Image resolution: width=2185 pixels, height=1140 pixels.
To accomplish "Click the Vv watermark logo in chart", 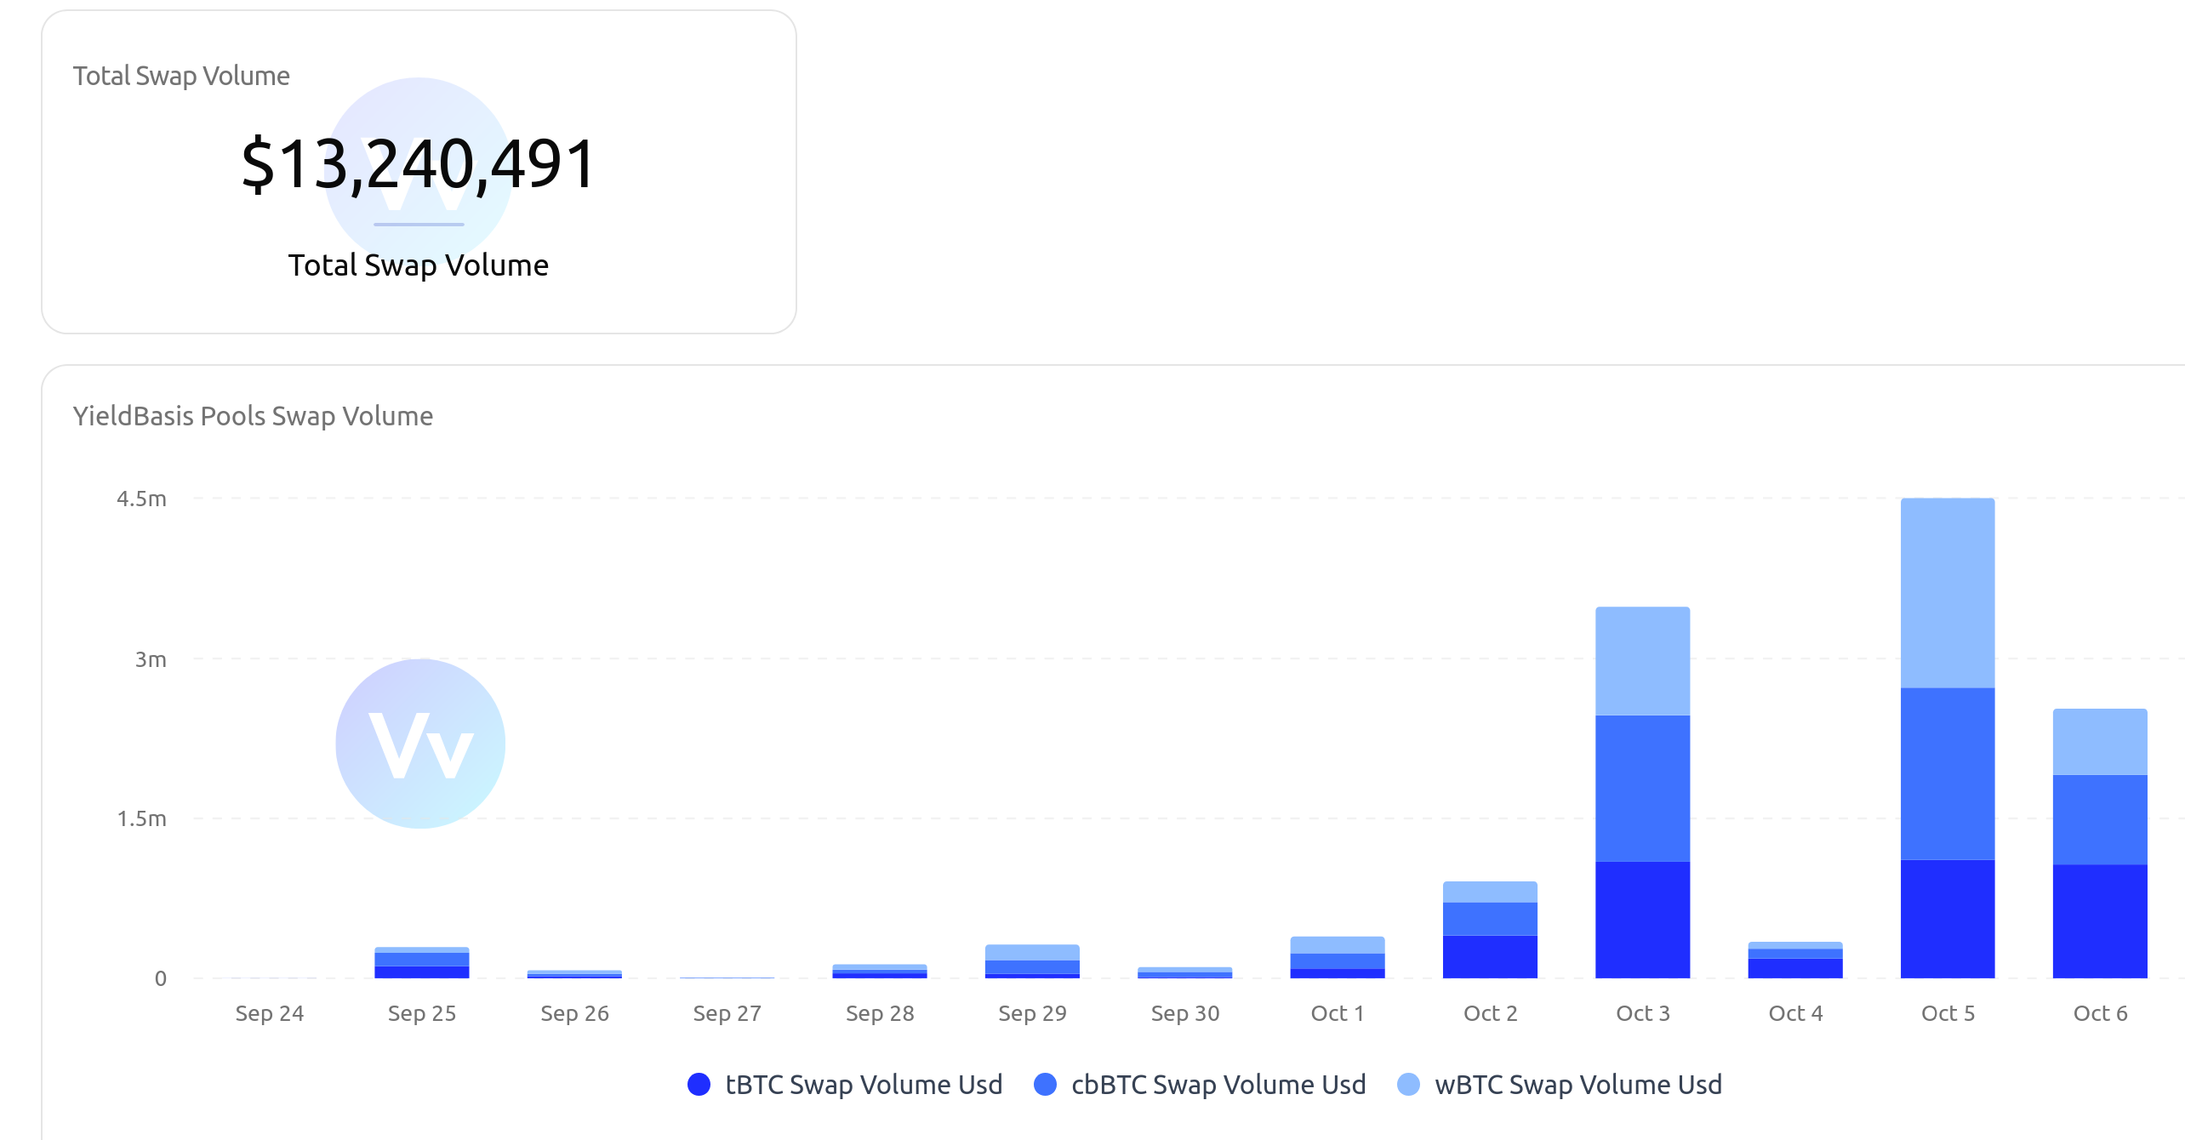I will click(420, 744).
